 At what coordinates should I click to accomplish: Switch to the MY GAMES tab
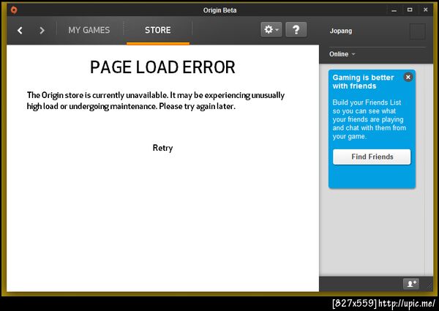[x=89, y=30]
